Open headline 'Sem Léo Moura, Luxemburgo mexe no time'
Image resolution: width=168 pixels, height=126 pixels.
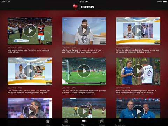136,92
